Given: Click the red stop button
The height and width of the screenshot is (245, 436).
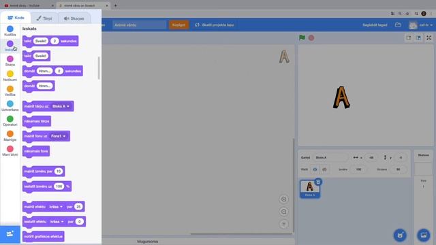Looking at the screenshot, I should coord(311,38).
